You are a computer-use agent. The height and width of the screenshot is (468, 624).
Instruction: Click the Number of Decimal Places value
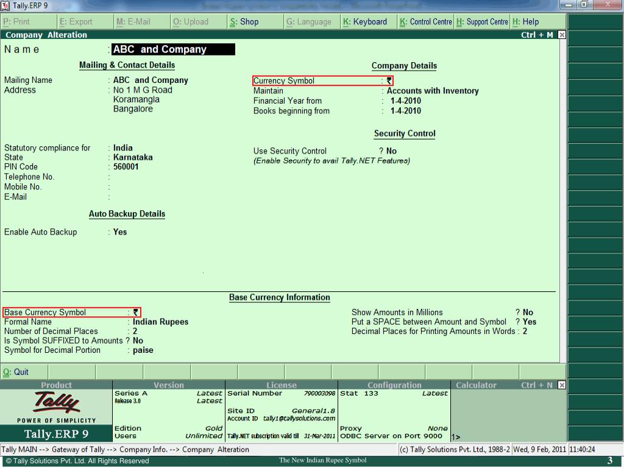click(x=135, y=331)
